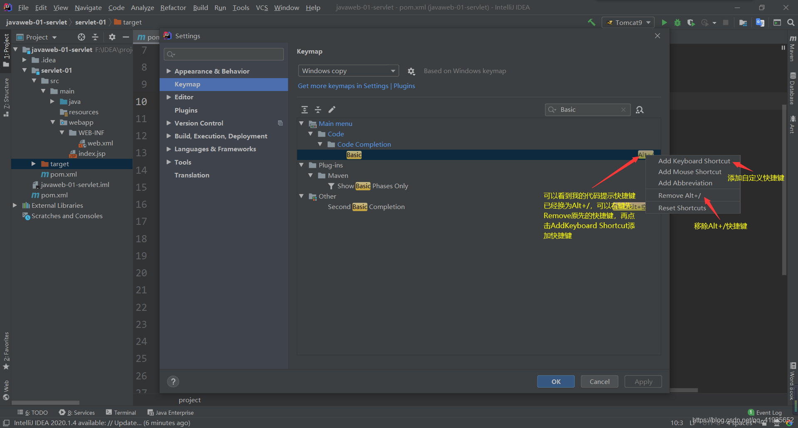Viewport: 798px width, 428px height.
Task: Click Expand All icon in Keymap toolbar
Action: pyautogui.click(x=305, y=110)
